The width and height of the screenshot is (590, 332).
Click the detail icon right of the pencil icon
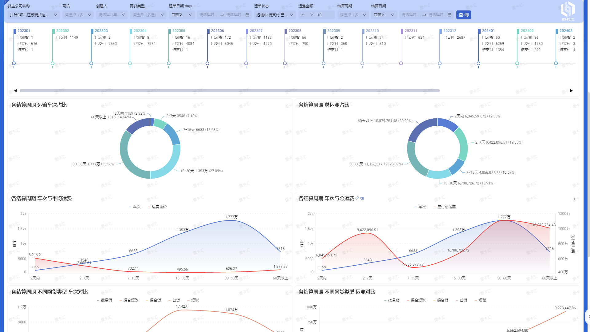tap(362, 198)
